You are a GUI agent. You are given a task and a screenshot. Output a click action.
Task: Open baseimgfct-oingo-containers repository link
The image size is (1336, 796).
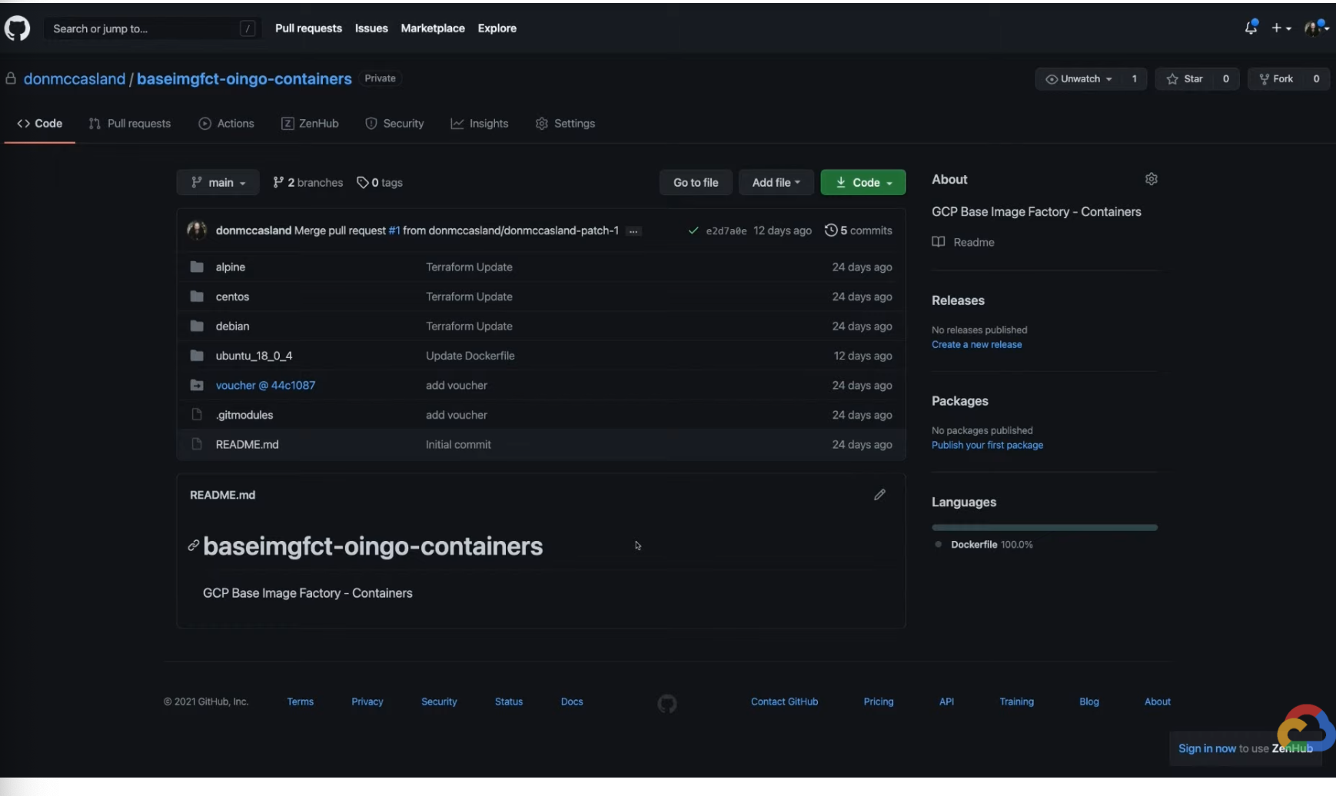(244, 78)
